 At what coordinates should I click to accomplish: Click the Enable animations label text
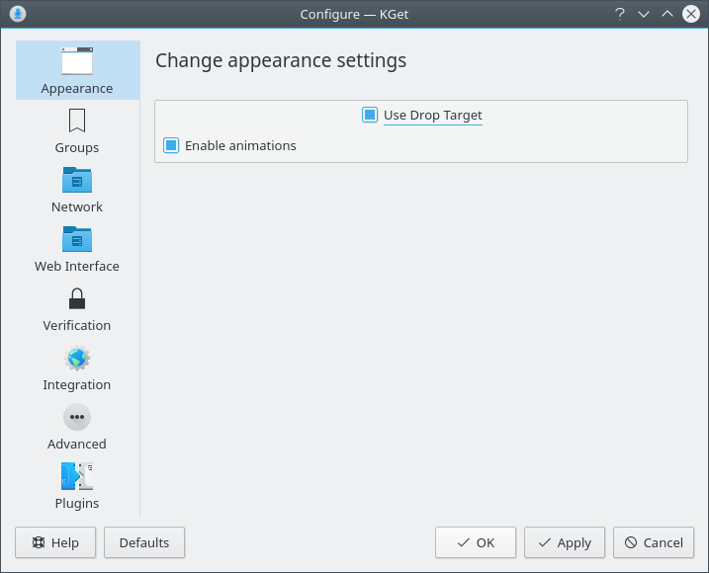pos(240,145)
